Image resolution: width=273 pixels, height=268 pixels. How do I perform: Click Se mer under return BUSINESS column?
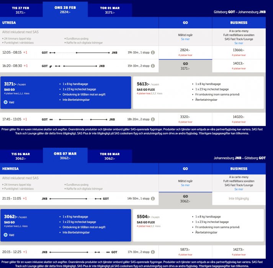click(x=238, y=189)
